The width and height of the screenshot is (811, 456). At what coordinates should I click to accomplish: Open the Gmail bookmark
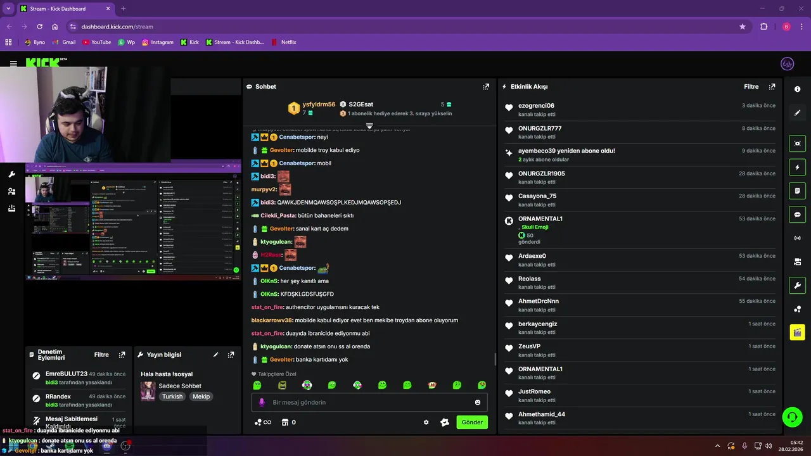point(63,42)
